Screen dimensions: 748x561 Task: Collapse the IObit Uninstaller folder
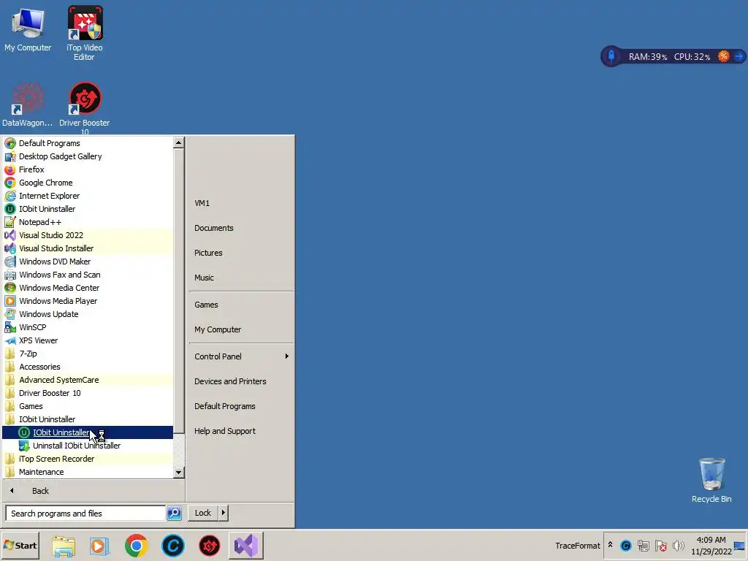coord(88,419)
